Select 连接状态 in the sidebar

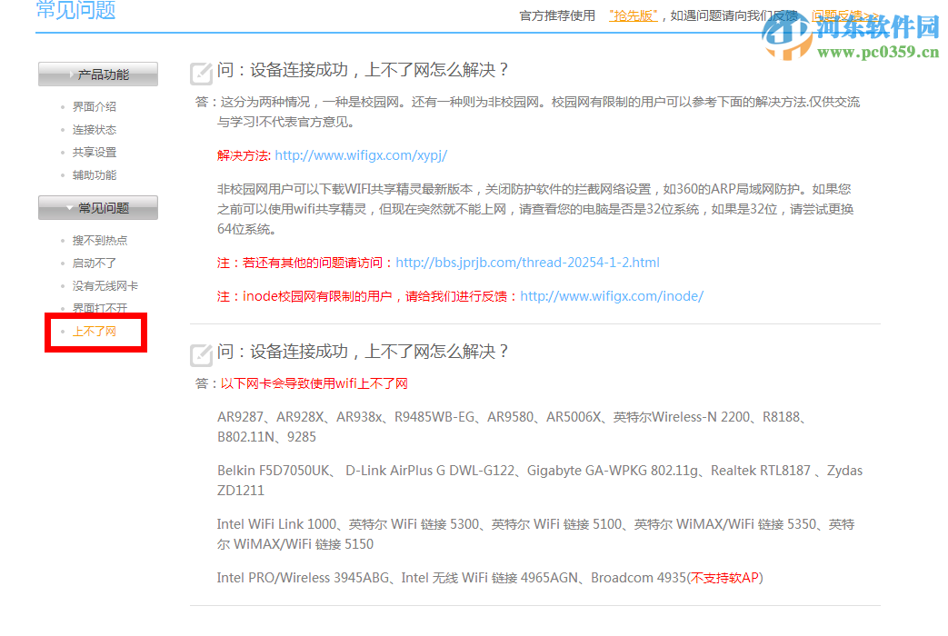point(95,129)
